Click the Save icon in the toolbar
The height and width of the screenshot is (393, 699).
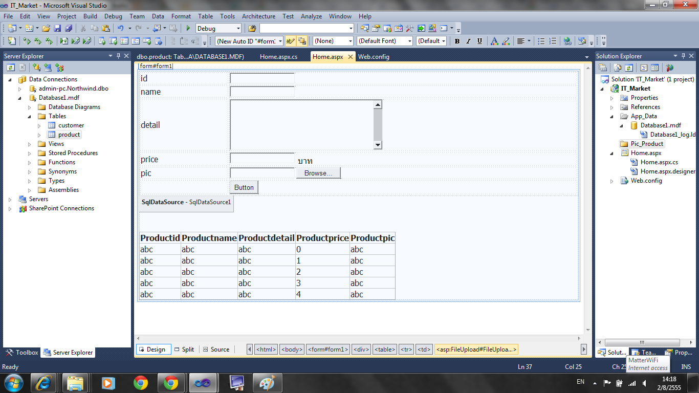pyautogui.click(x=58, y=28)
